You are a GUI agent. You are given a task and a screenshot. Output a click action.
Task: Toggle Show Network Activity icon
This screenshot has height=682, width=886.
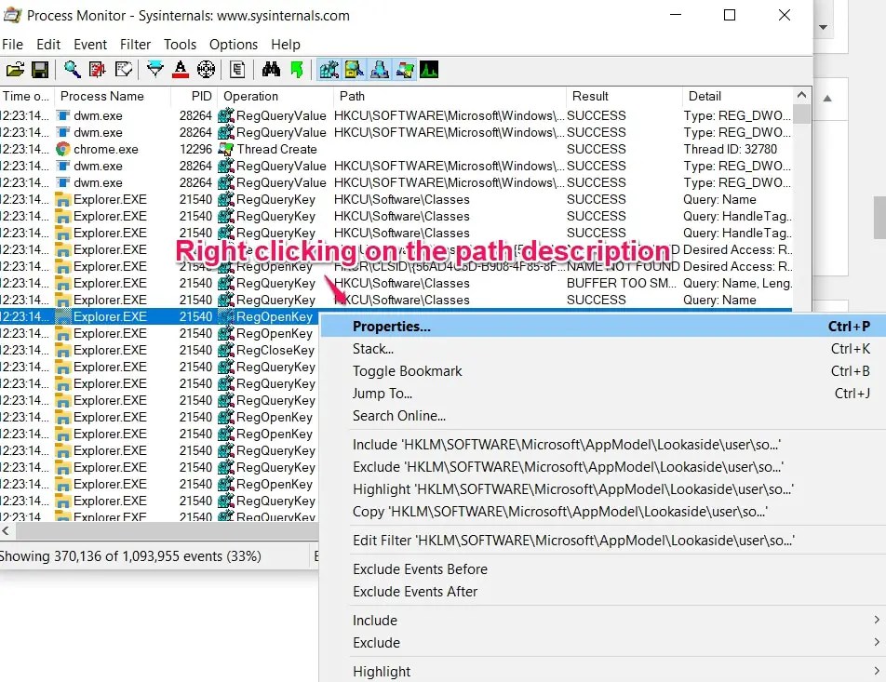380,70
